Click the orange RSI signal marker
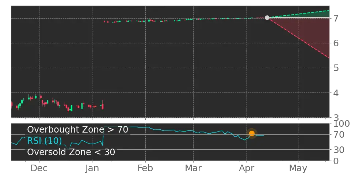 click(252, 133)
